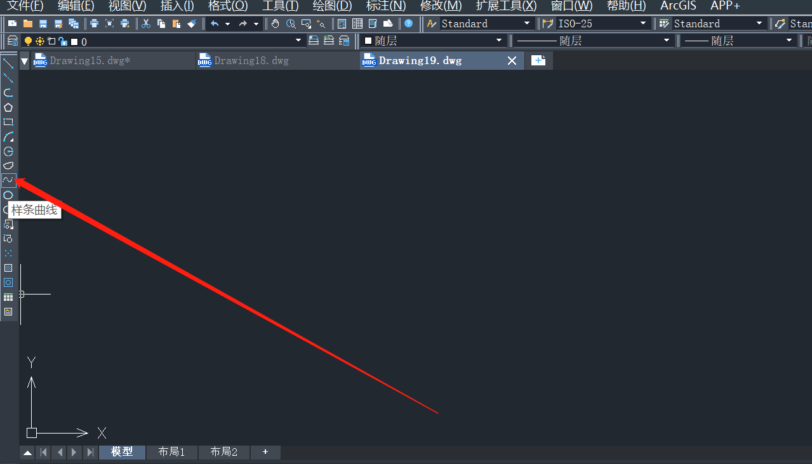Select the Insert Block tool
This screenshot has width=812, height=464.
click(8, 224)
